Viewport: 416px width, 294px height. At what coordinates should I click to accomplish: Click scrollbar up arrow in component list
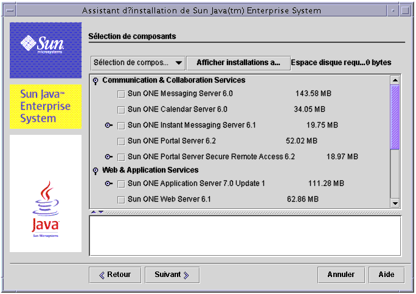click(395, 80)
